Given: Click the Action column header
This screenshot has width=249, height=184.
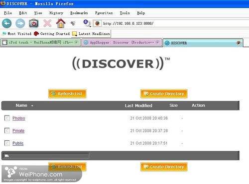Looking at the screenshot, I should (x=198, y=105).
